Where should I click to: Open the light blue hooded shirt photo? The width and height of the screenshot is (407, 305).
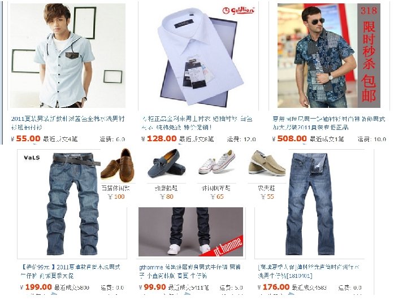(68, 55)
